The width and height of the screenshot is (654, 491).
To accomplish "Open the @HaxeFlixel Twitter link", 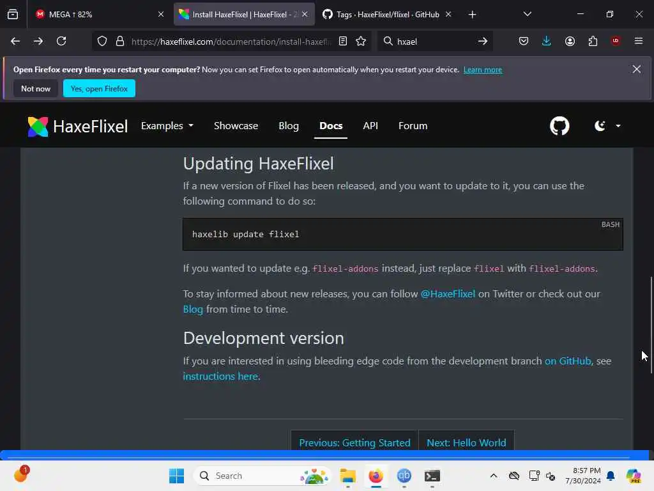I will pyautogui.click(x=448, y=293).
